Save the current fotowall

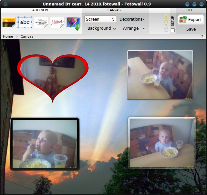(191, 29)
